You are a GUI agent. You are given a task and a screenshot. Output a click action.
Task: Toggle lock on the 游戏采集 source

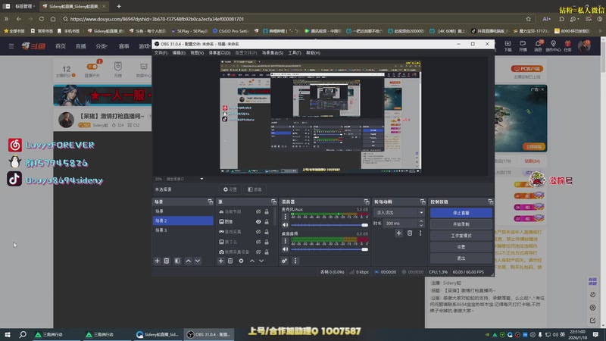click(x=267, y=232)
